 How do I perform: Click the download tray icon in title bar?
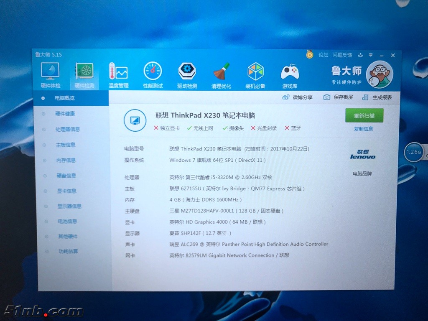pyautogui.click(x=360, y=55)
